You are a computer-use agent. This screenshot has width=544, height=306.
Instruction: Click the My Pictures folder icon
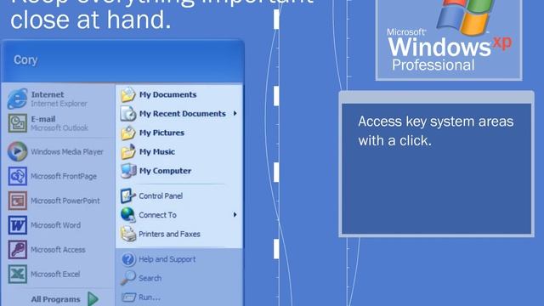click(x=128, y=133)
